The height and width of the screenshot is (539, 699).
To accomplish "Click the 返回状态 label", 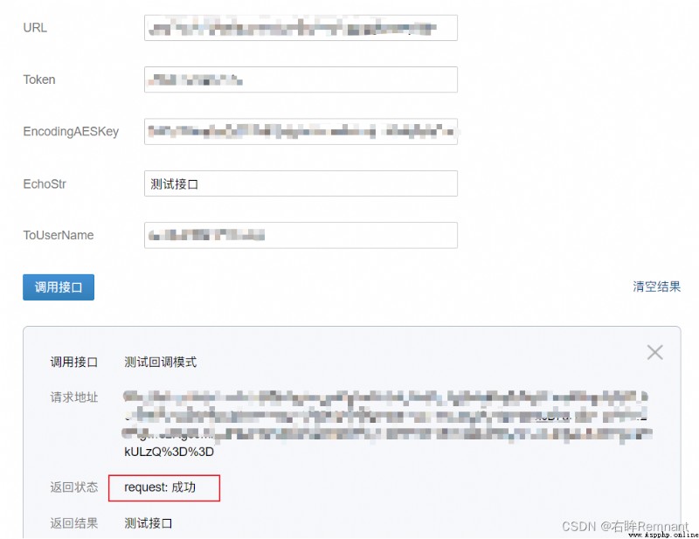I will [x=74, y=487].
